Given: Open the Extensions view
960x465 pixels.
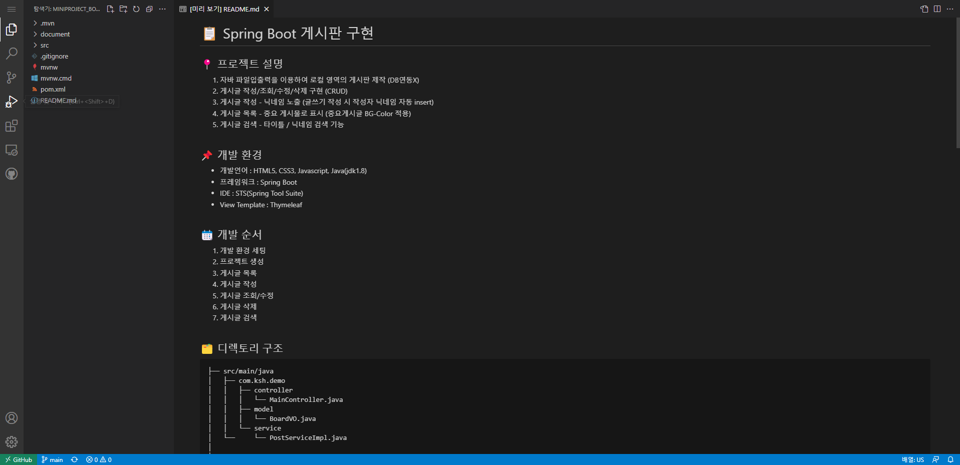Looking at the screenshot, I should tap(12, 126).
